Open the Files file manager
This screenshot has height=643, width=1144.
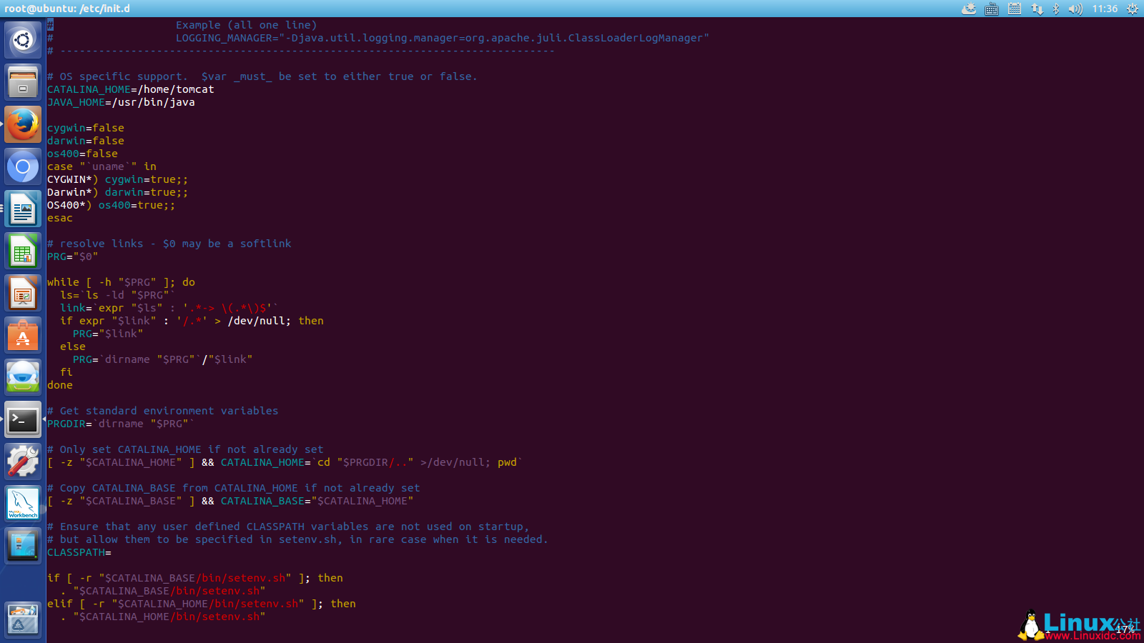coord(23,81)
